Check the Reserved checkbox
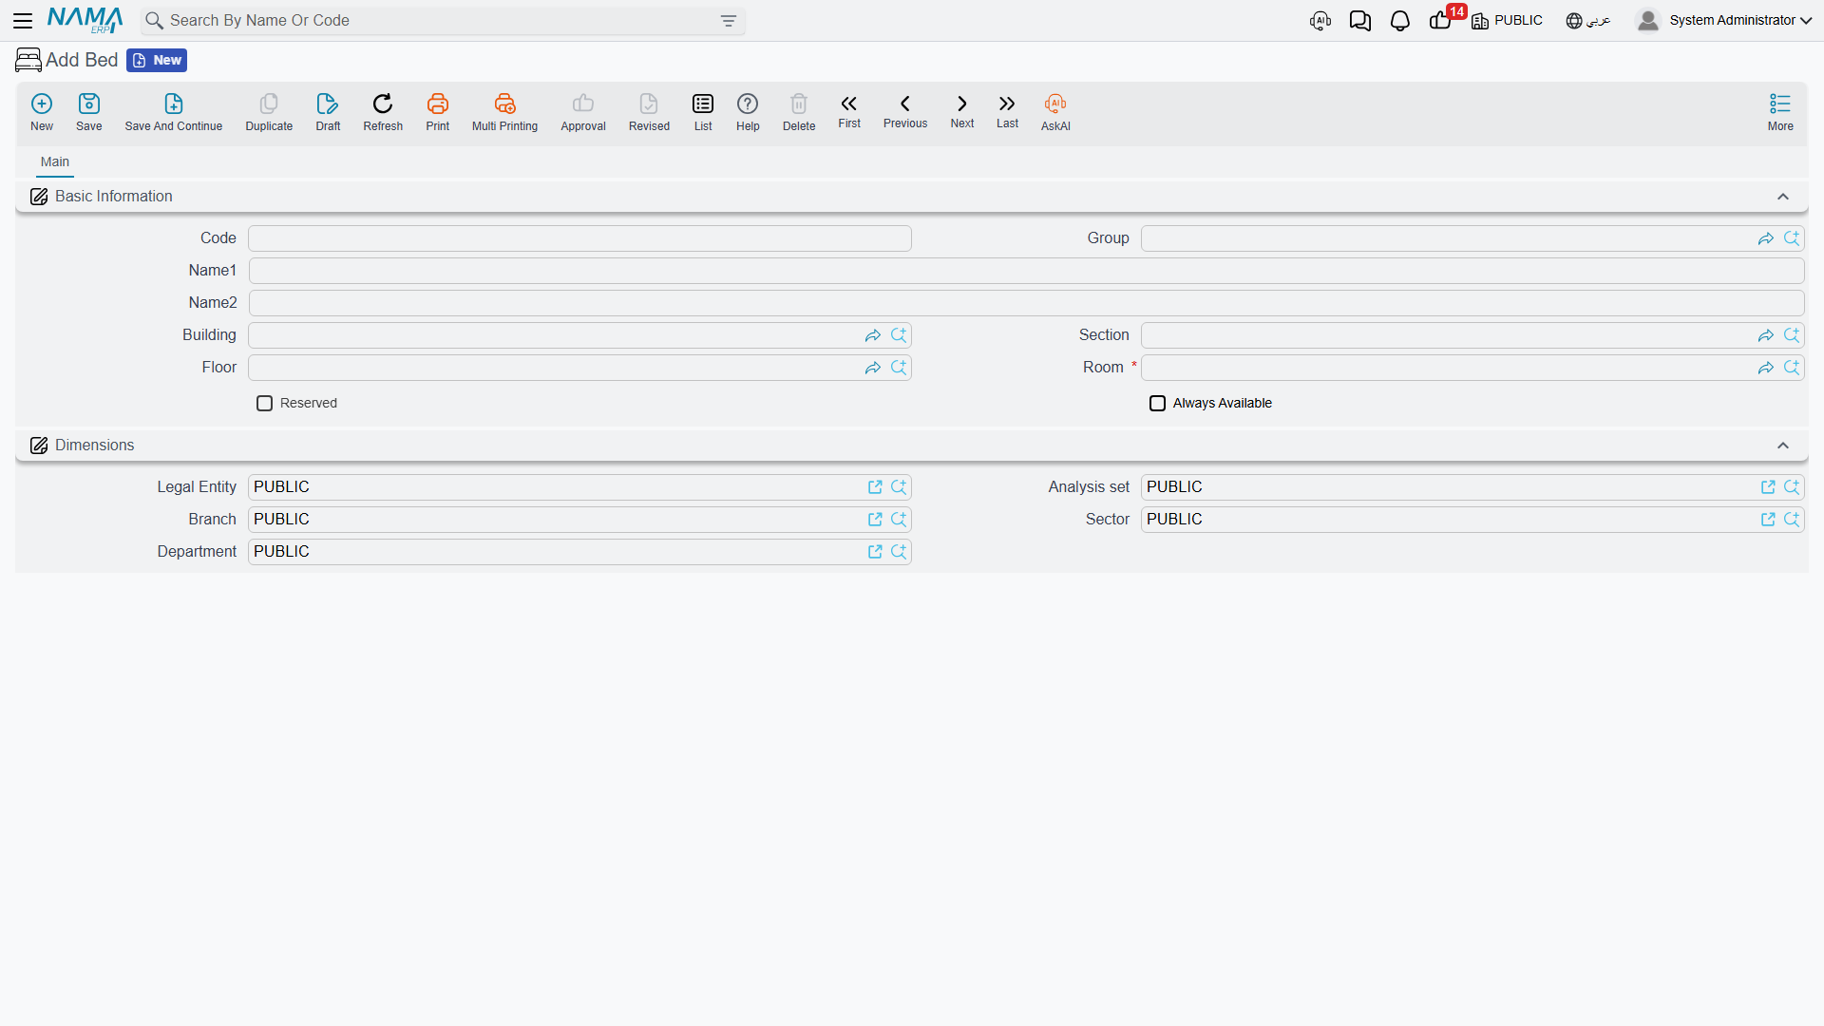Image resolution: width=1824 pixels, height=1026 pixels. click(264, 404)
